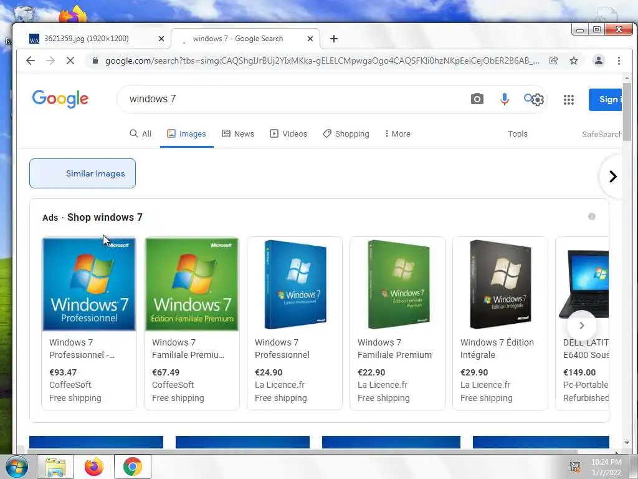This screenshot has width=638, height=479.
Task: Switch to the 3621359.jpg tab
Action: click(x=93, y=39)
